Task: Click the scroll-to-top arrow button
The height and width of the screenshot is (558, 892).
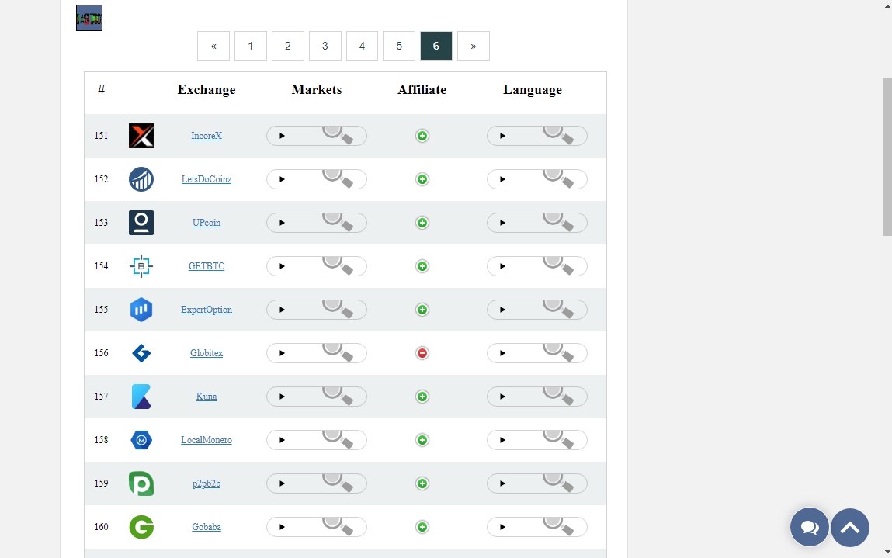Action: click(x=850, y=528)
